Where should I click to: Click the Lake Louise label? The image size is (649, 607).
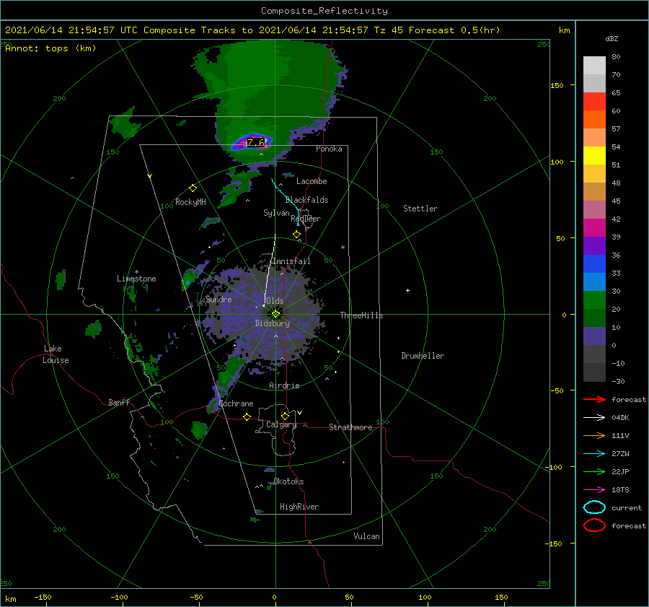[56, 354]
